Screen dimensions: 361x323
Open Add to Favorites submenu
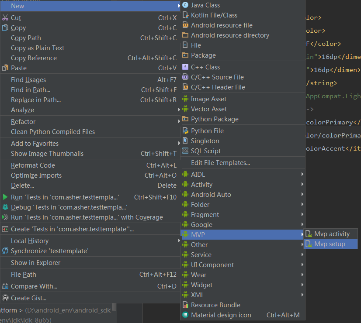(90, 144)
